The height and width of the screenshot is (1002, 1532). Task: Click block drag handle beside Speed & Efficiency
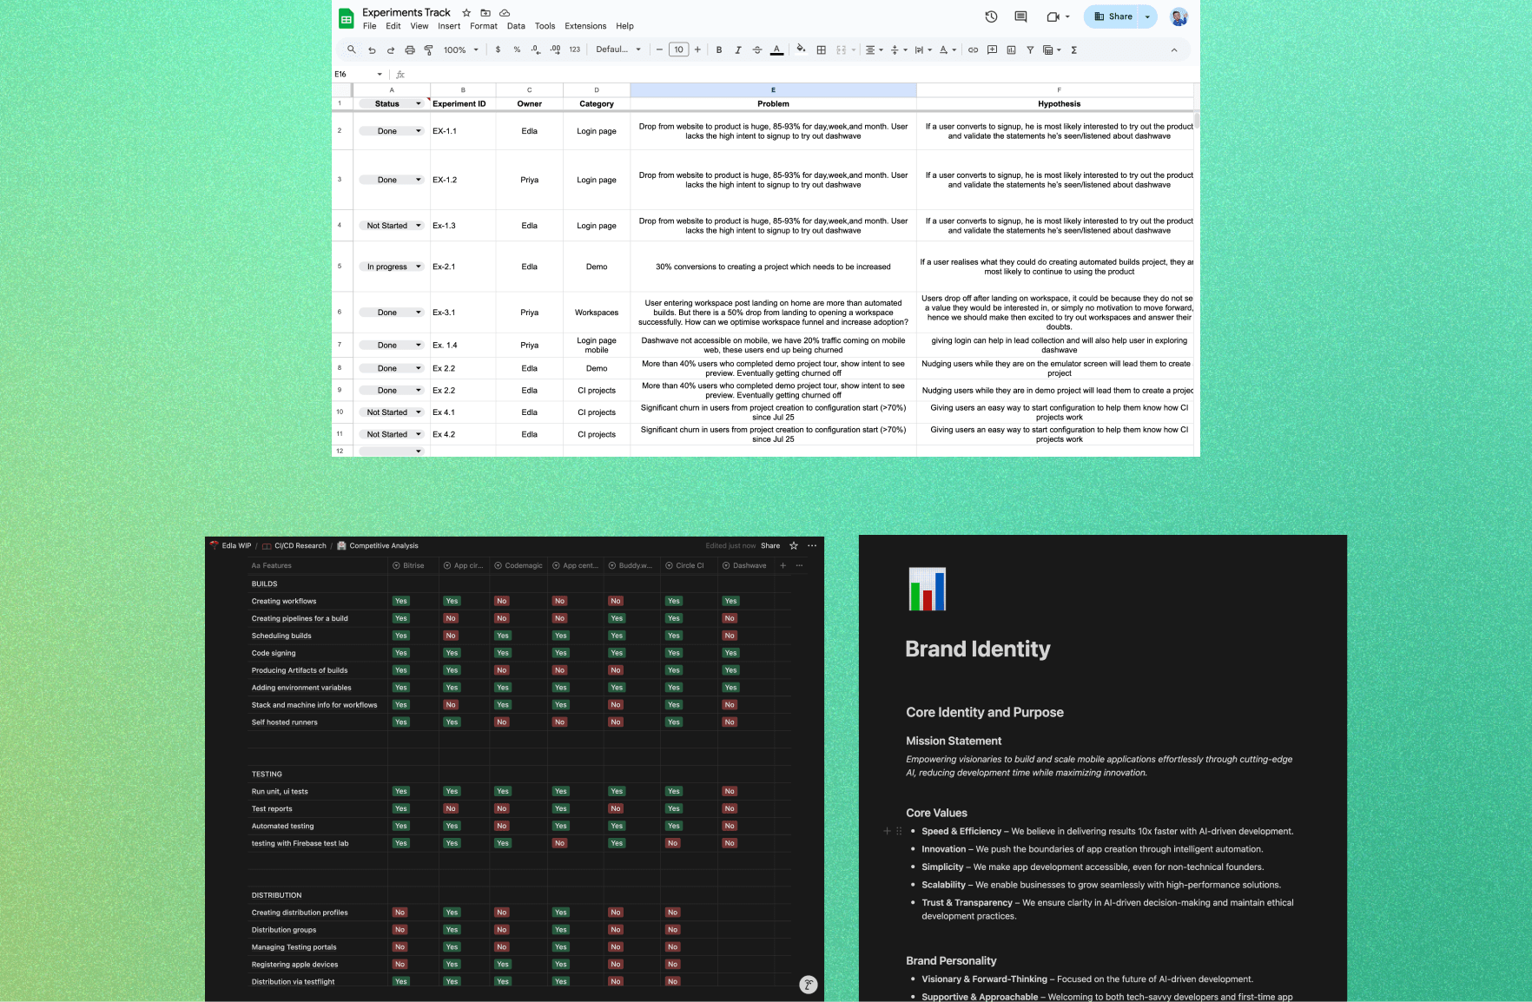tap(899, 831)
